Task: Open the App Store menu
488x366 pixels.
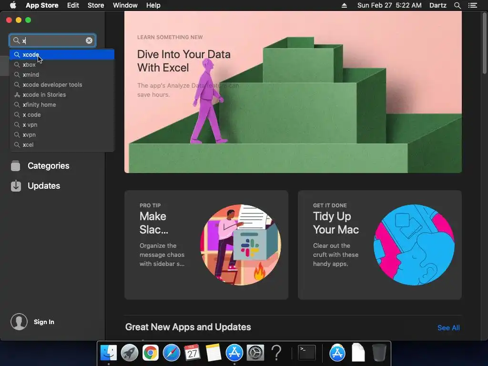Action: [42, 5]
